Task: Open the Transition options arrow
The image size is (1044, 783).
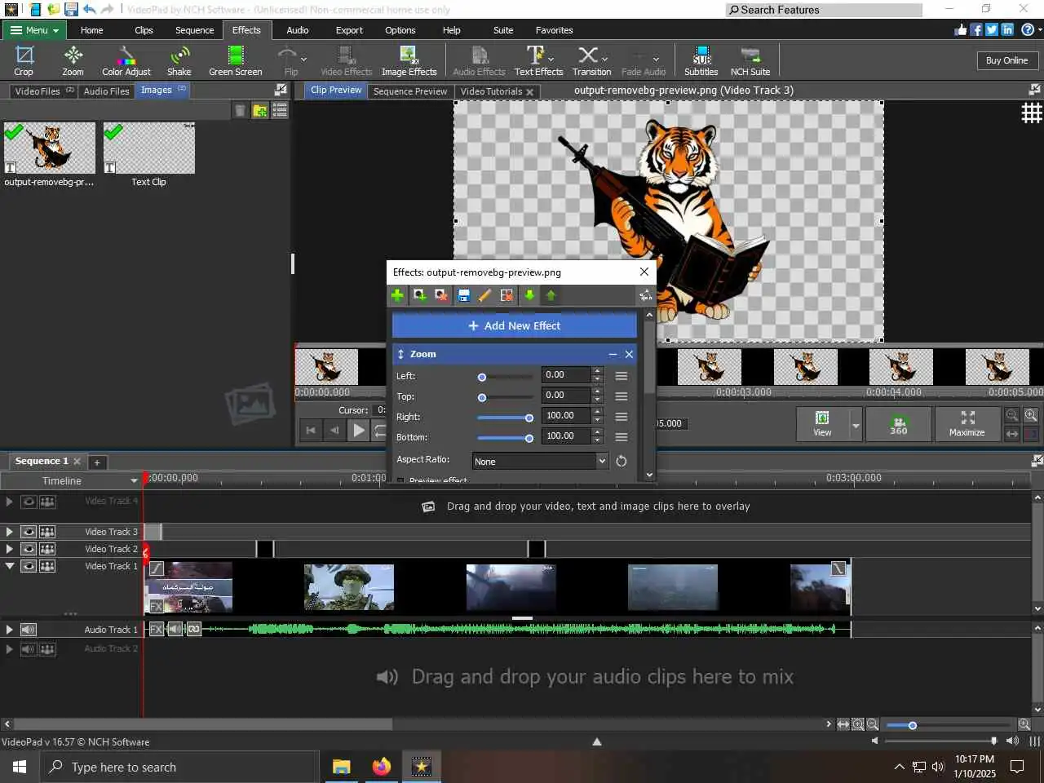Action: (604, 59)
